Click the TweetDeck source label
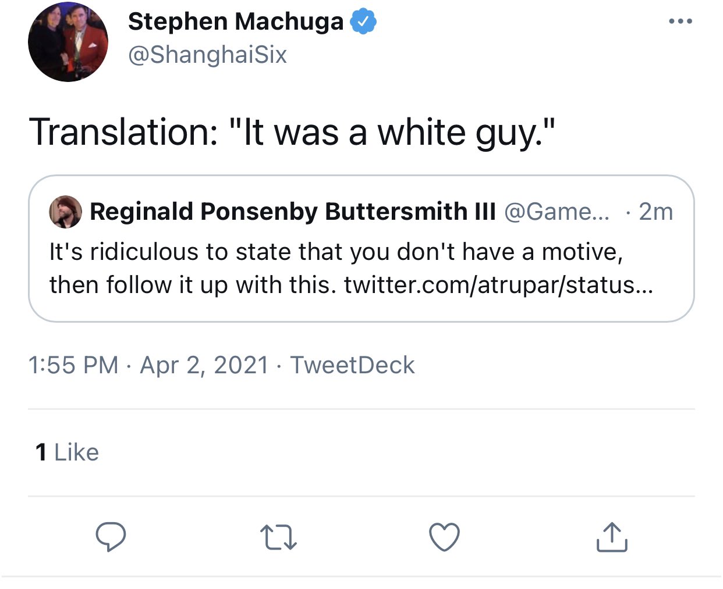The image size is (723, 589). [x=352, y=365]
